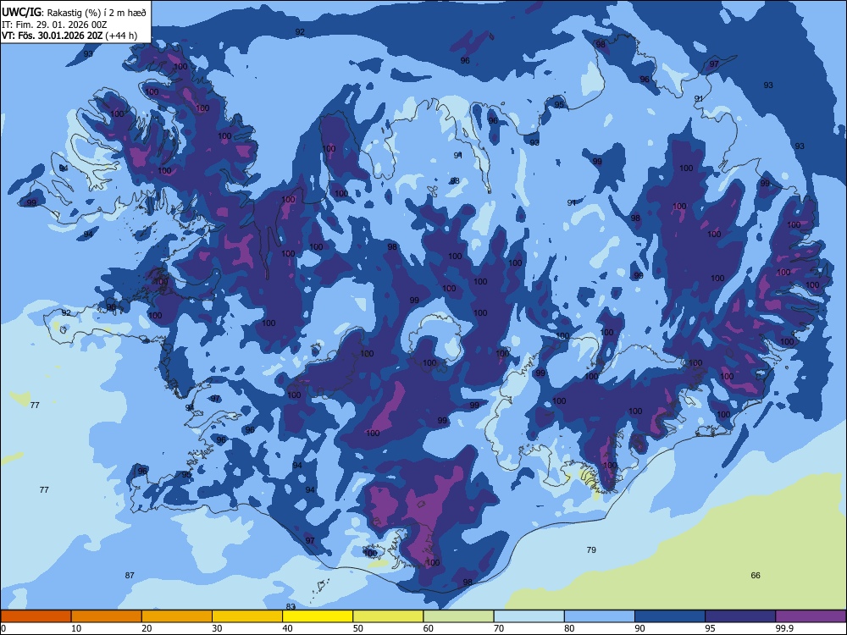Click the legend scale label "0"
This screenshot has width=847, height=635.
(3, 628)
